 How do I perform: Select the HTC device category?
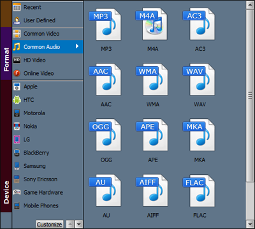[x=48, y=100]
